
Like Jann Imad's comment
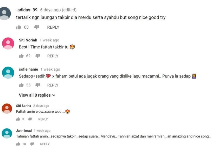(18, 144)
